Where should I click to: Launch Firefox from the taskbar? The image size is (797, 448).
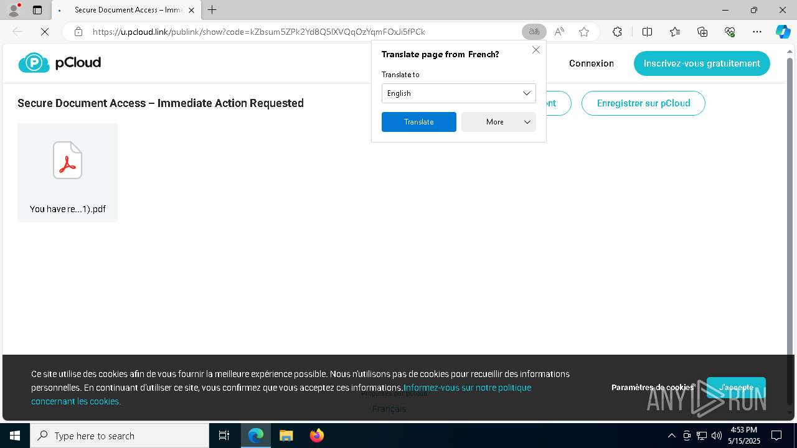[x=317, y=436]
